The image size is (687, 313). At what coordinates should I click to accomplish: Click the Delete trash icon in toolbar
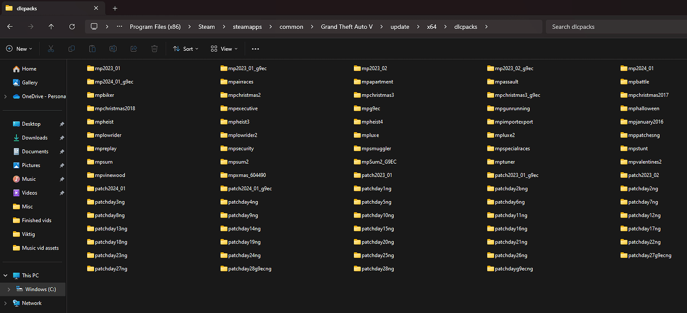pyautogui.click(x=155, y=49)
